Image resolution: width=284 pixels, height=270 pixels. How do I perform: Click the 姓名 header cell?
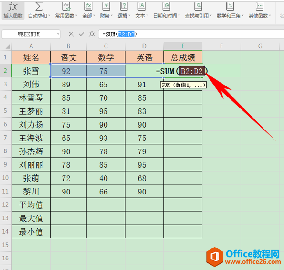31,57
